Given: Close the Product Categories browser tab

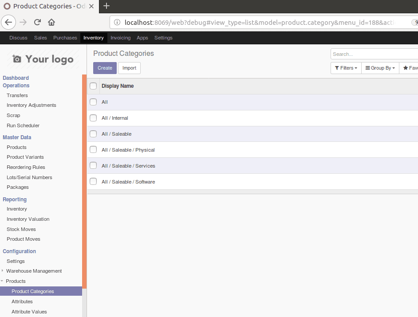Looking at the screenshot, I should 91,6.
